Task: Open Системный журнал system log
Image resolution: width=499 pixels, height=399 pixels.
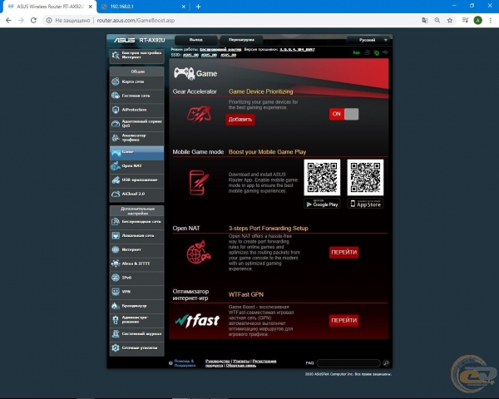Action: 137,334
